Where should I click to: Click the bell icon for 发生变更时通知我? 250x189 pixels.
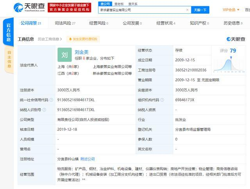[70, 39]
